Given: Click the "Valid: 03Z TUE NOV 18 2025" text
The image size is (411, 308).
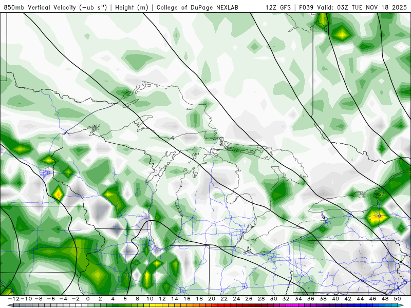Looking at the screenshot, I should point(362,8).
